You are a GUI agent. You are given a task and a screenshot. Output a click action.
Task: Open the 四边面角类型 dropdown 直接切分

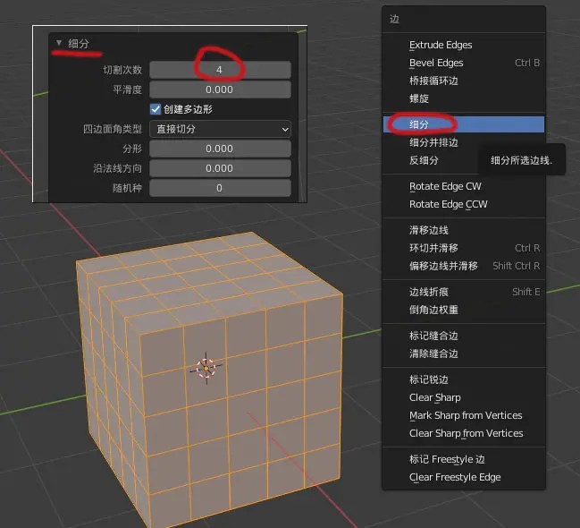(x=220, y=129)
